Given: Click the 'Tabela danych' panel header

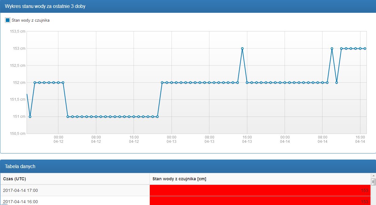Looking at the screenshot, I should (x=20, y=166).
